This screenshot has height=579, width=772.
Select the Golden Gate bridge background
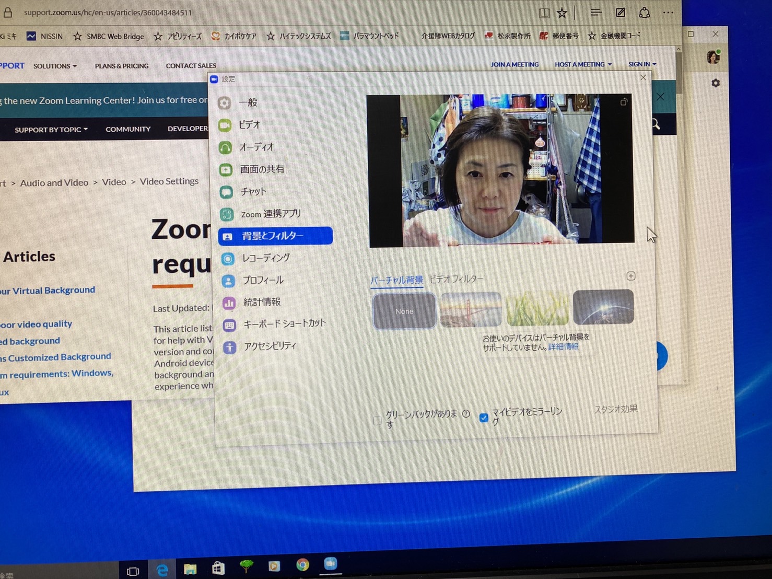click(x=471, y=310)
